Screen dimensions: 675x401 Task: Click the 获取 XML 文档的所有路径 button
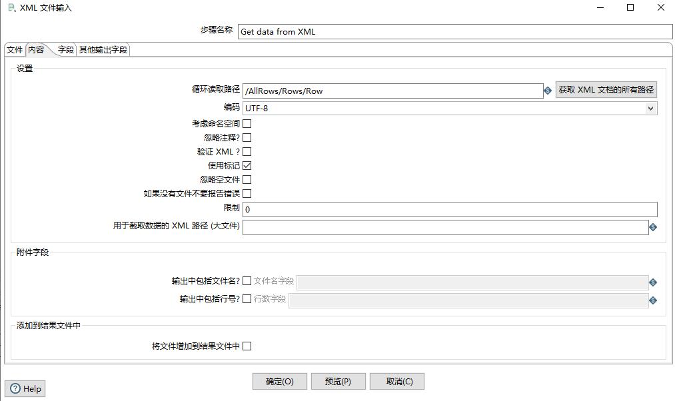[606, 89]
